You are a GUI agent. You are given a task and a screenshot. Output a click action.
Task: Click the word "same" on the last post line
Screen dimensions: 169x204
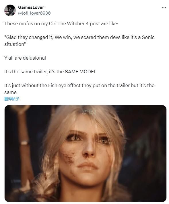point(10,93)
